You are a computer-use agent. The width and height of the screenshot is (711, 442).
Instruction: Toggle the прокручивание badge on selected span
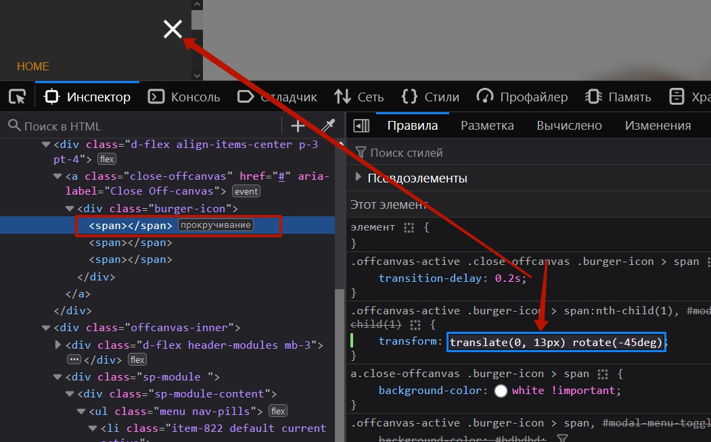point(216,225)
